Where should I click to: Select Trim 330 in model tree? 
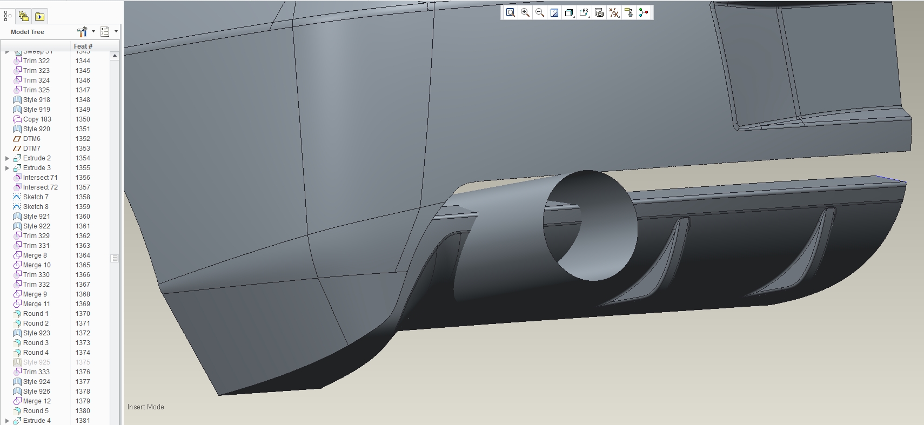[x=36, y=275]
